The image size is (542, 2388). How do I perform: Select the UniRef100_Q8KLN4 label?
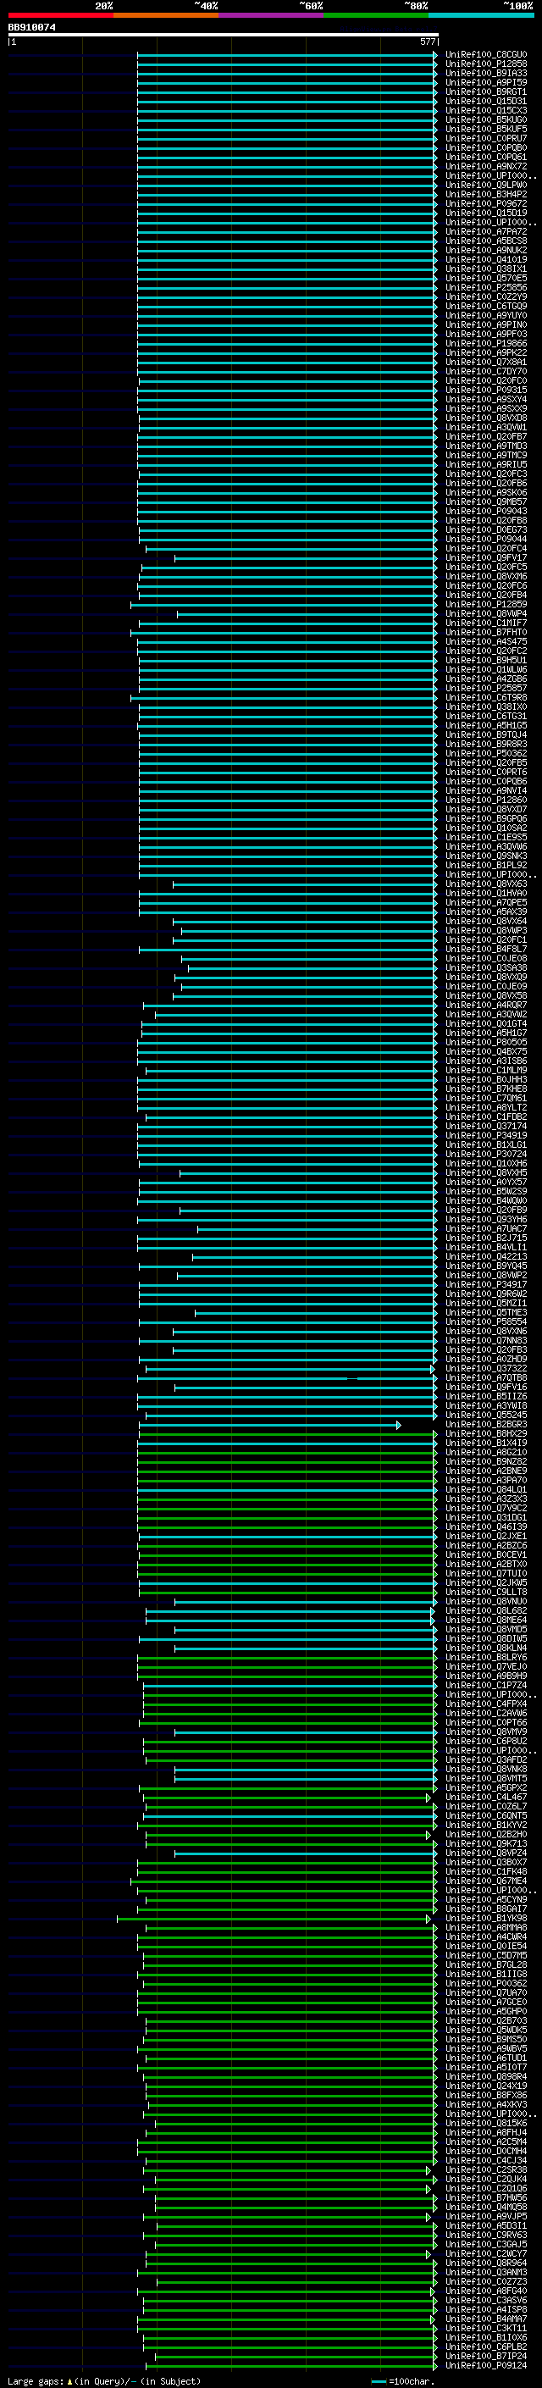(x=485, y=1648)
